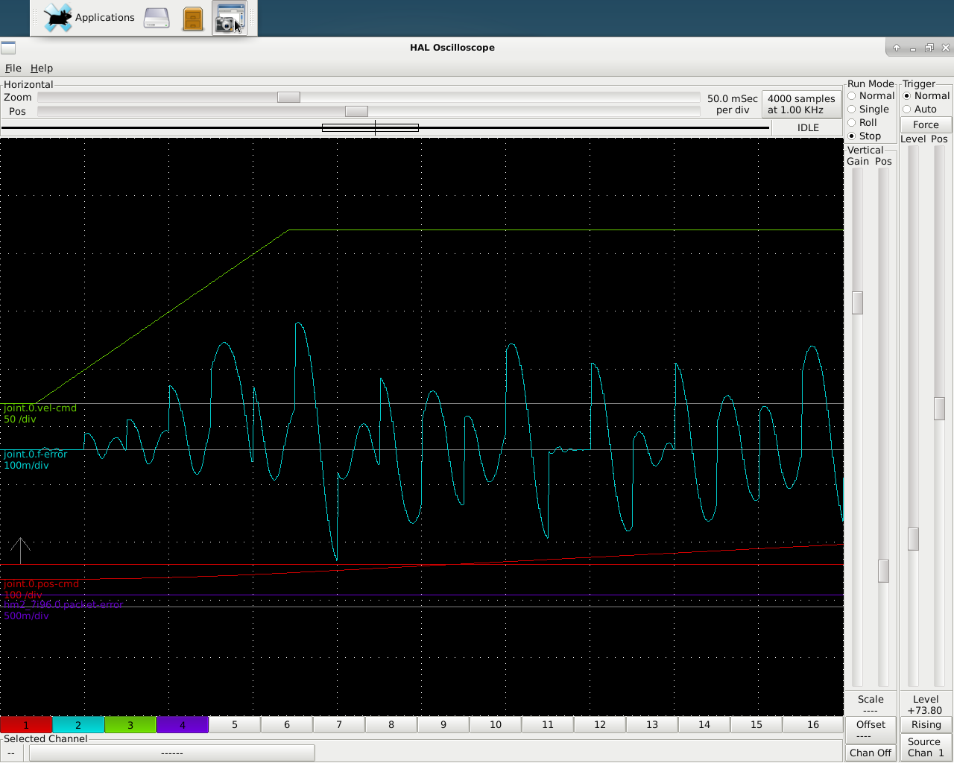Screen dimensions: 954x763
Task: Select cyan channel 2
Action: [x=78, y=725]
